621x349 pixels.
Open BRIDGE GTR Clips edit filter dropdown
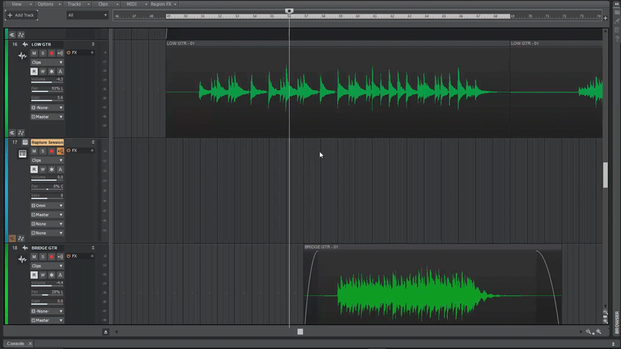click(x=47, y=266)
